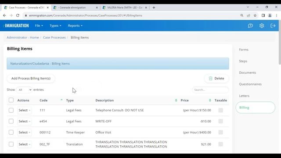281x158 pixels.
Task: Toggle Taxable for Translation row
Action: (x=220, y=144)
